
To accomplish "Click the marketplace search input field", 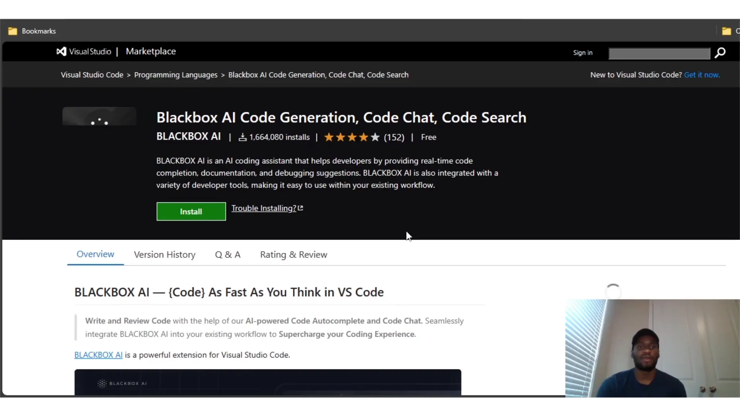I will [659, 54].
